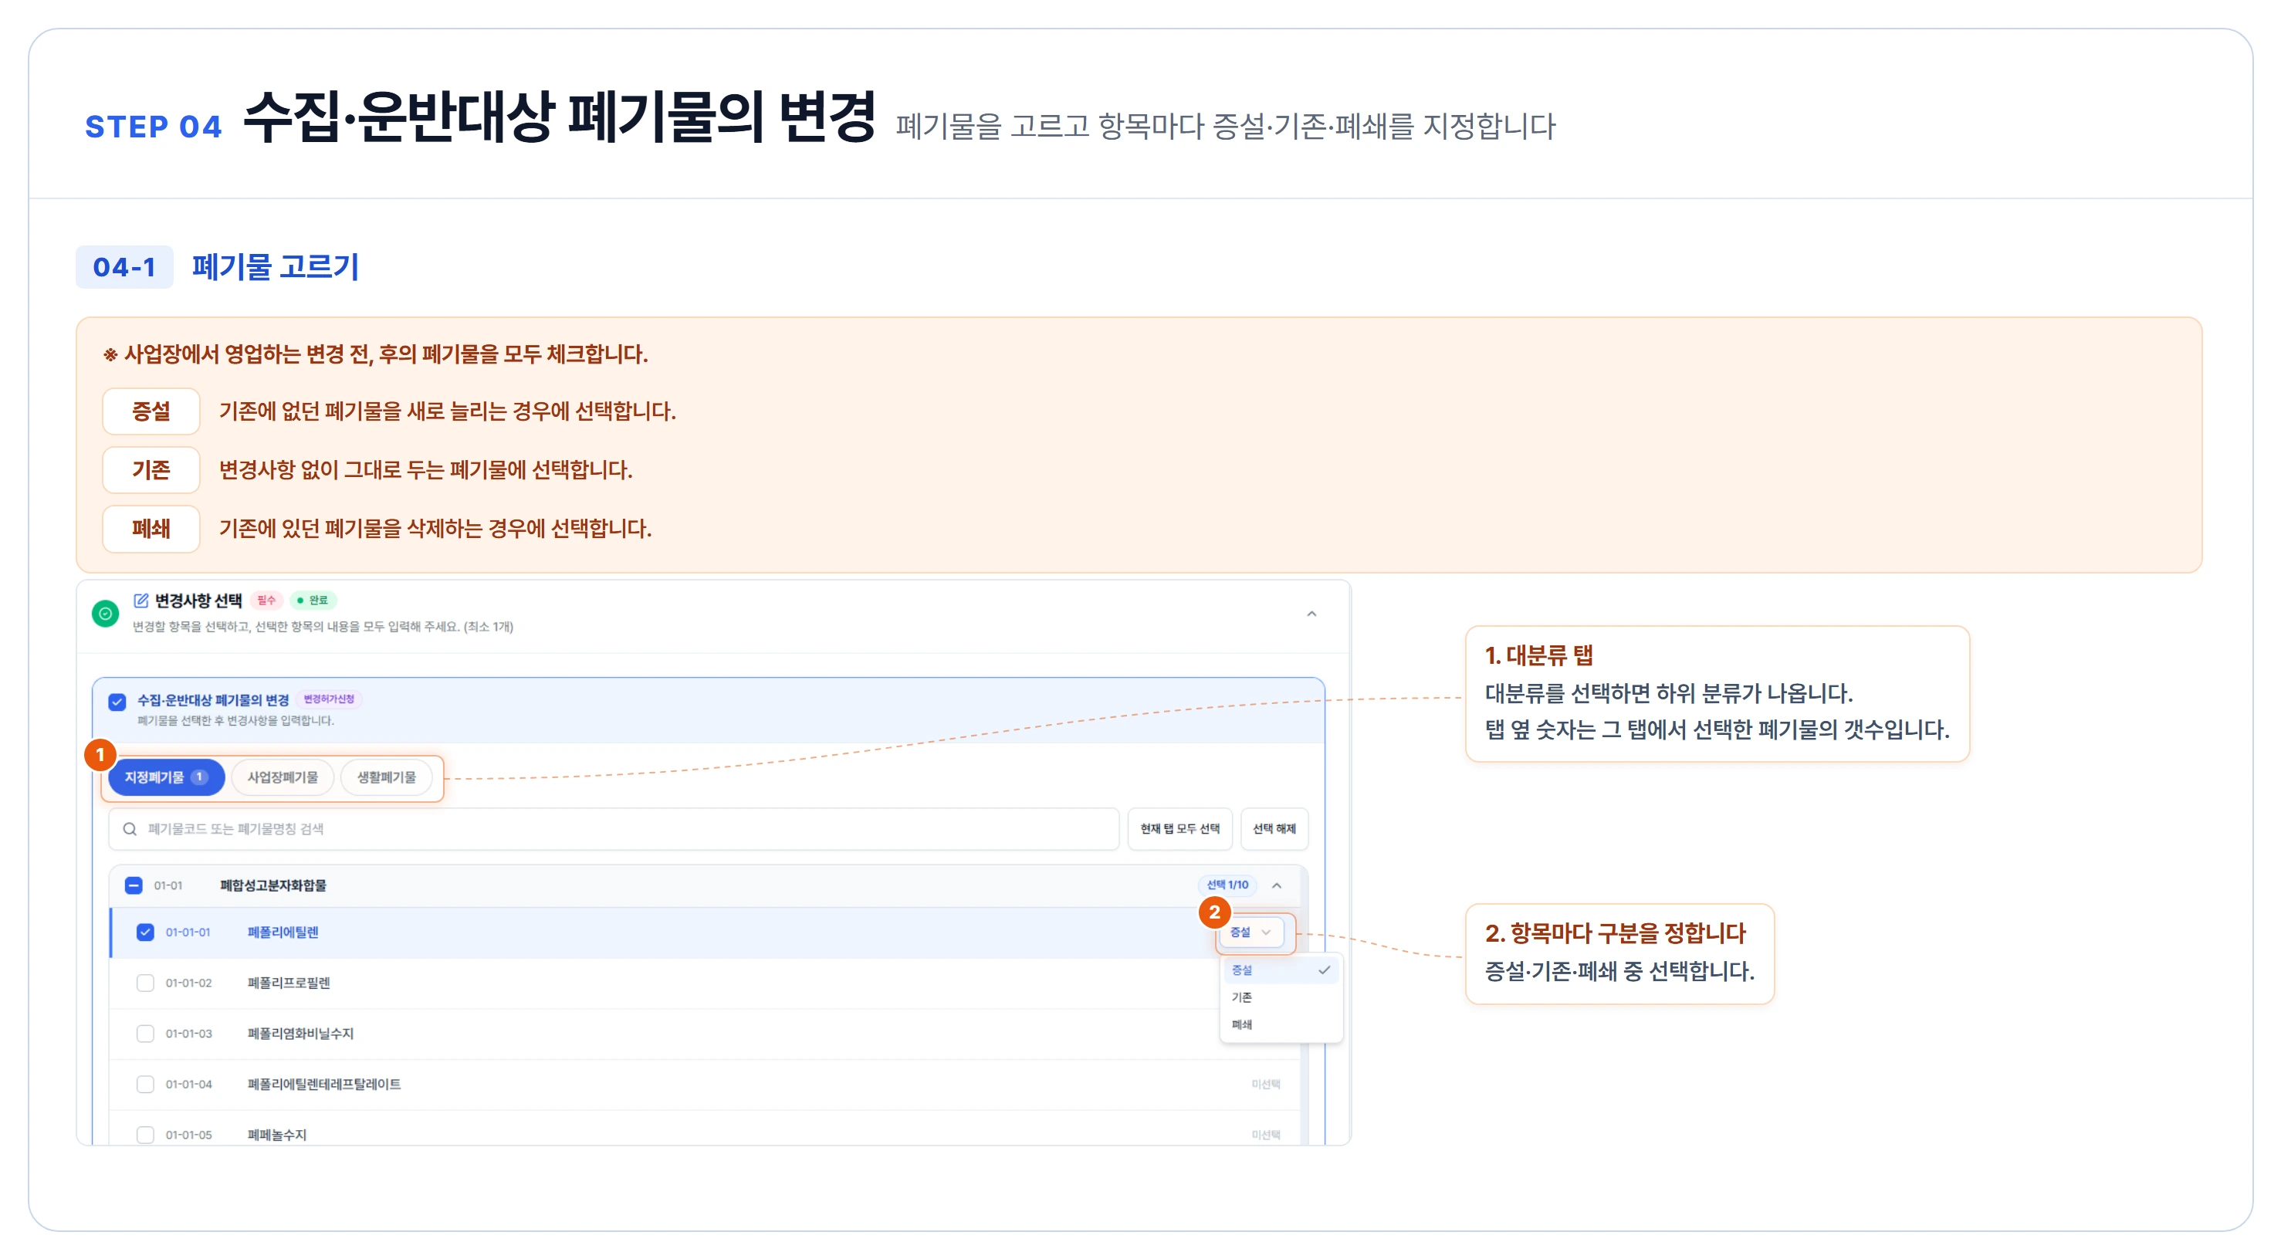
Task: Switch to the 생활폐기물 tab
Action: pos(386,777)
